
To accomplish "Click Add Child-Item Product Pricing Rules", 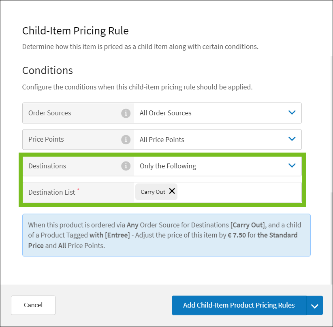I will (x=239, y=306).
